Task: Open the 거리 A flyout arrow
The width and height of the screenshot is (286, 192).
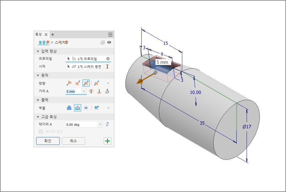Action: pos(84,91)
